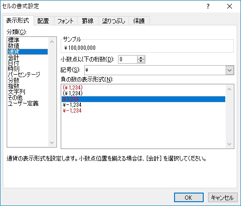Switch to the 塗りつぶし tab
241x206 pixels.
pos(114,21)
